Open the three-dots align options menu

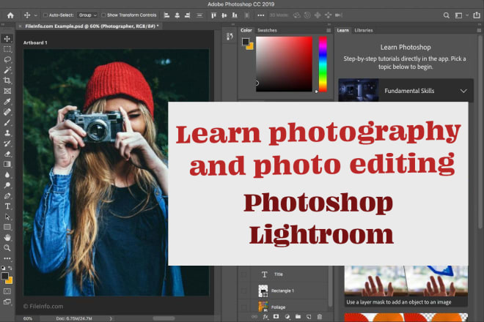tap(261, 15)
